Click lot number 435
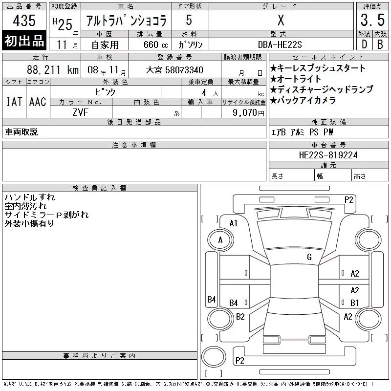 [x=24, y=21]
